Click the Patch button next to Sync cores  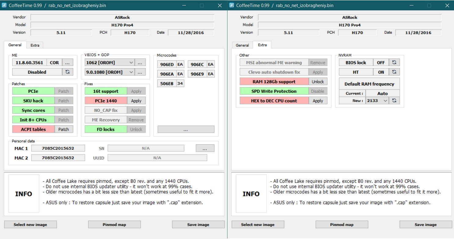64,110
